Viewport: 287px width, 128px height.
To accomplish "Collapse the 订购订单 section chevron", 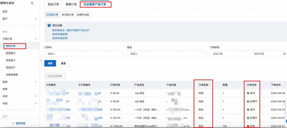I will click(x=36, y=39).
